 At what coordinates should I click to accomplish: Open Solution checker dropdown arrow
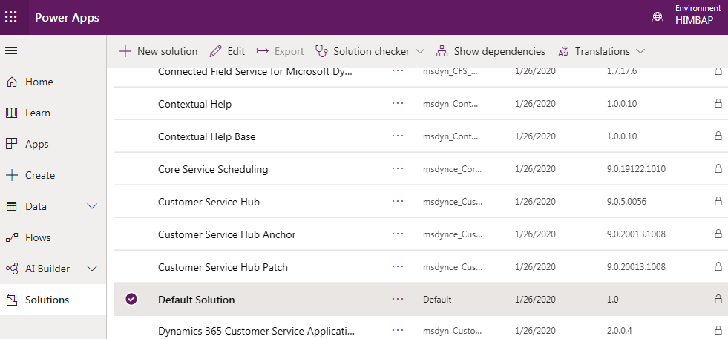coord(420,51)
